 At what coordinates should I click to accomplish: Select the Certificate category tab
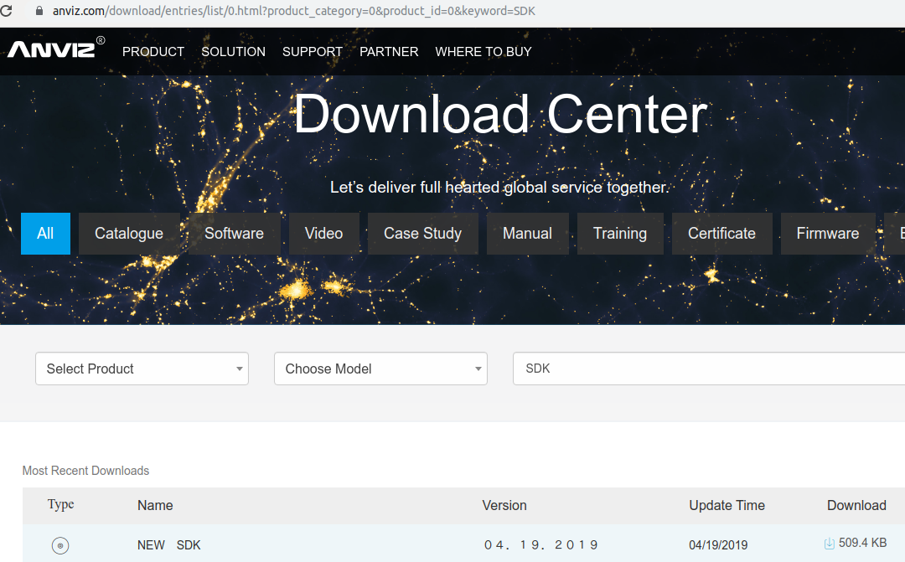[722, 234]
